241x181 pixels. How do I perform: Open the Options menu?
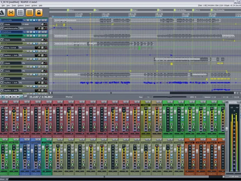coord(20,5)
